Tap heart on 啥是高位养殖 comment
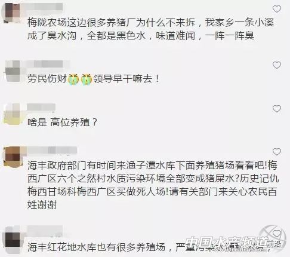 277,109
